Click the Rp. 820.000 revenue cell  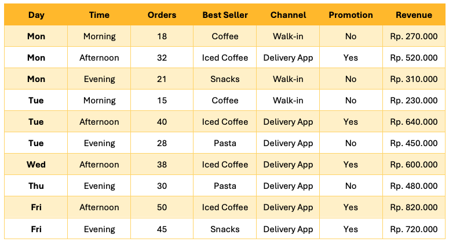click(x=414, y=207)
